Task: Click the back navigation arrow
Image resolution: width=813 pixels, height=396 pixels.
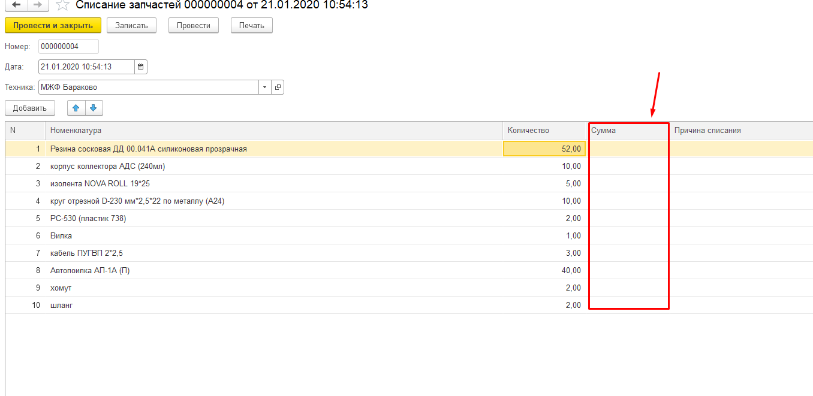Action: [x=16, y=5]
